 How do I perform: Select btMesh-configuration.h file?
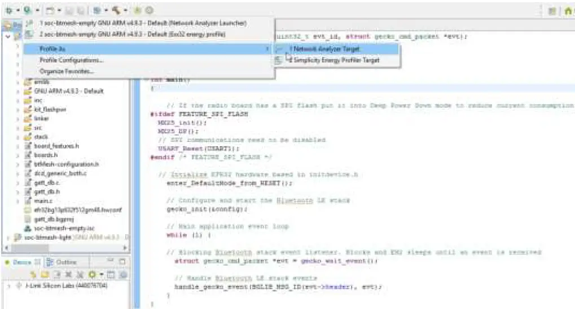tap(66, 164)
